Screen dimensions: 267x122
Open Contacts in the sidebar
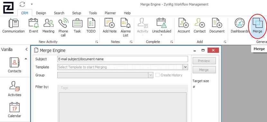[14, 65]
